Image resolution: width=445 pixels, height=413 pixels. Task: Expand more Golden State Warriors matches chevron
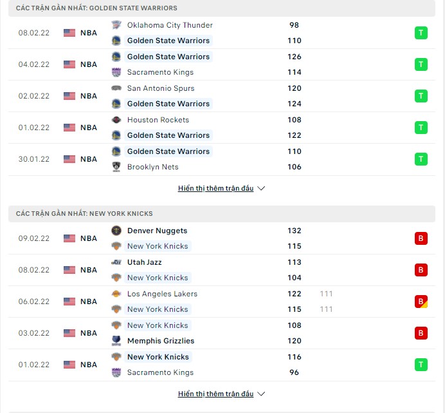[x=261, y=189]
